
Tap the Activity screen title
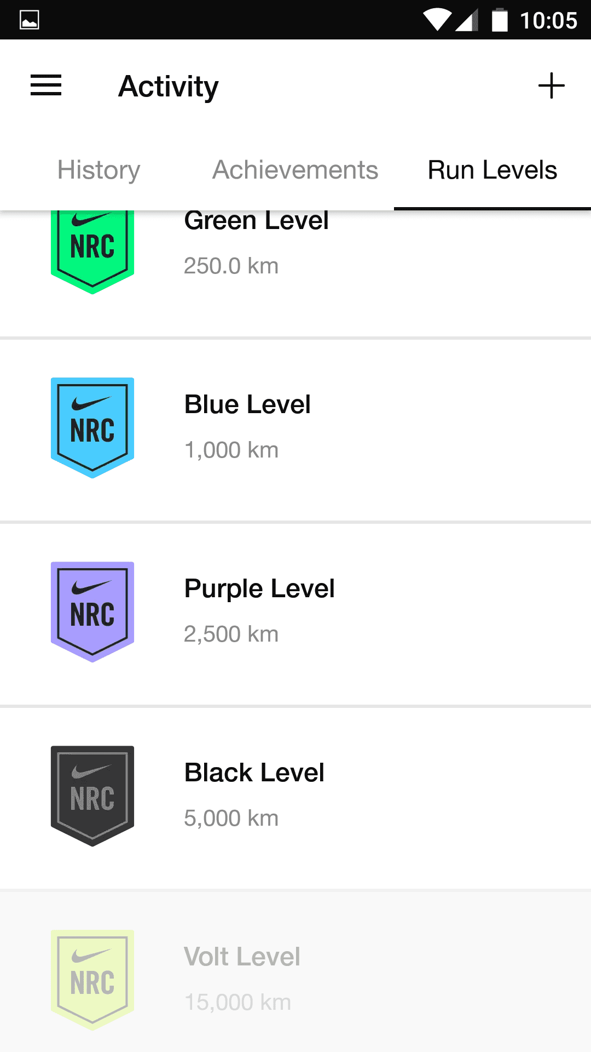point(169,87)
